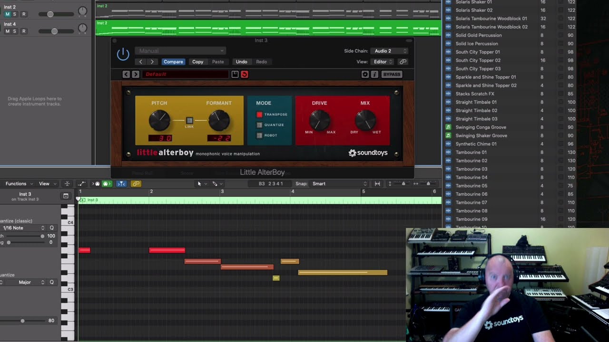Toggle the blue catch playhead button
This screenshot has height=342, width=609.
[x=121, y=184]
